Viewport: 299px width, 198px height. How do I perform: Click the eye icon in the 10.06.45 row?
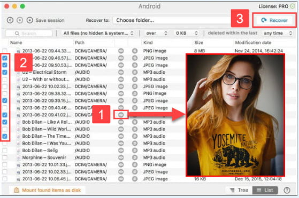(x=121, y=179)
